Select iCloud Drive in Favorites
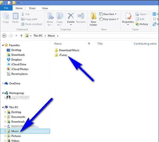Screen dimensions: 159x142 coord(16,64)
